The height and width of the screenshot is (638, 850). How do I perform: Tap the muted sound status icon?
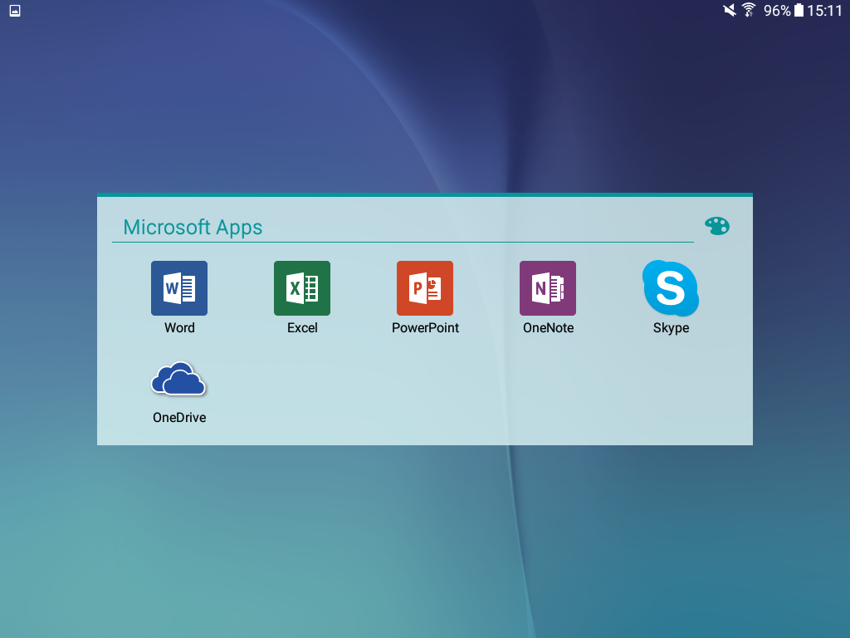click(x=730, y=11)
